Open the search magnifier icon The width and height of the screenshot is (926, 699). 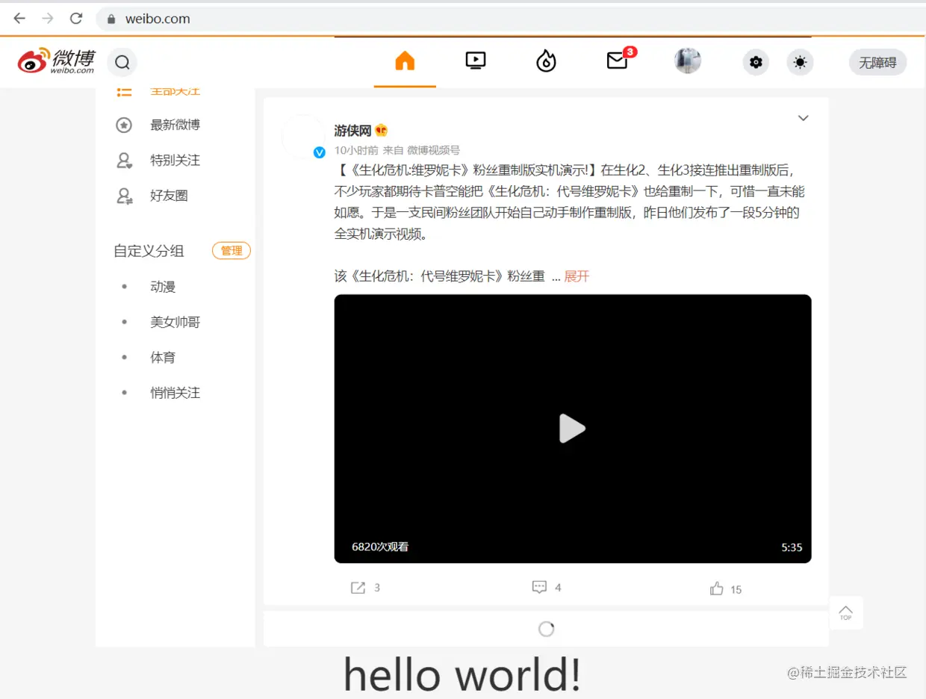click(122, 63)
